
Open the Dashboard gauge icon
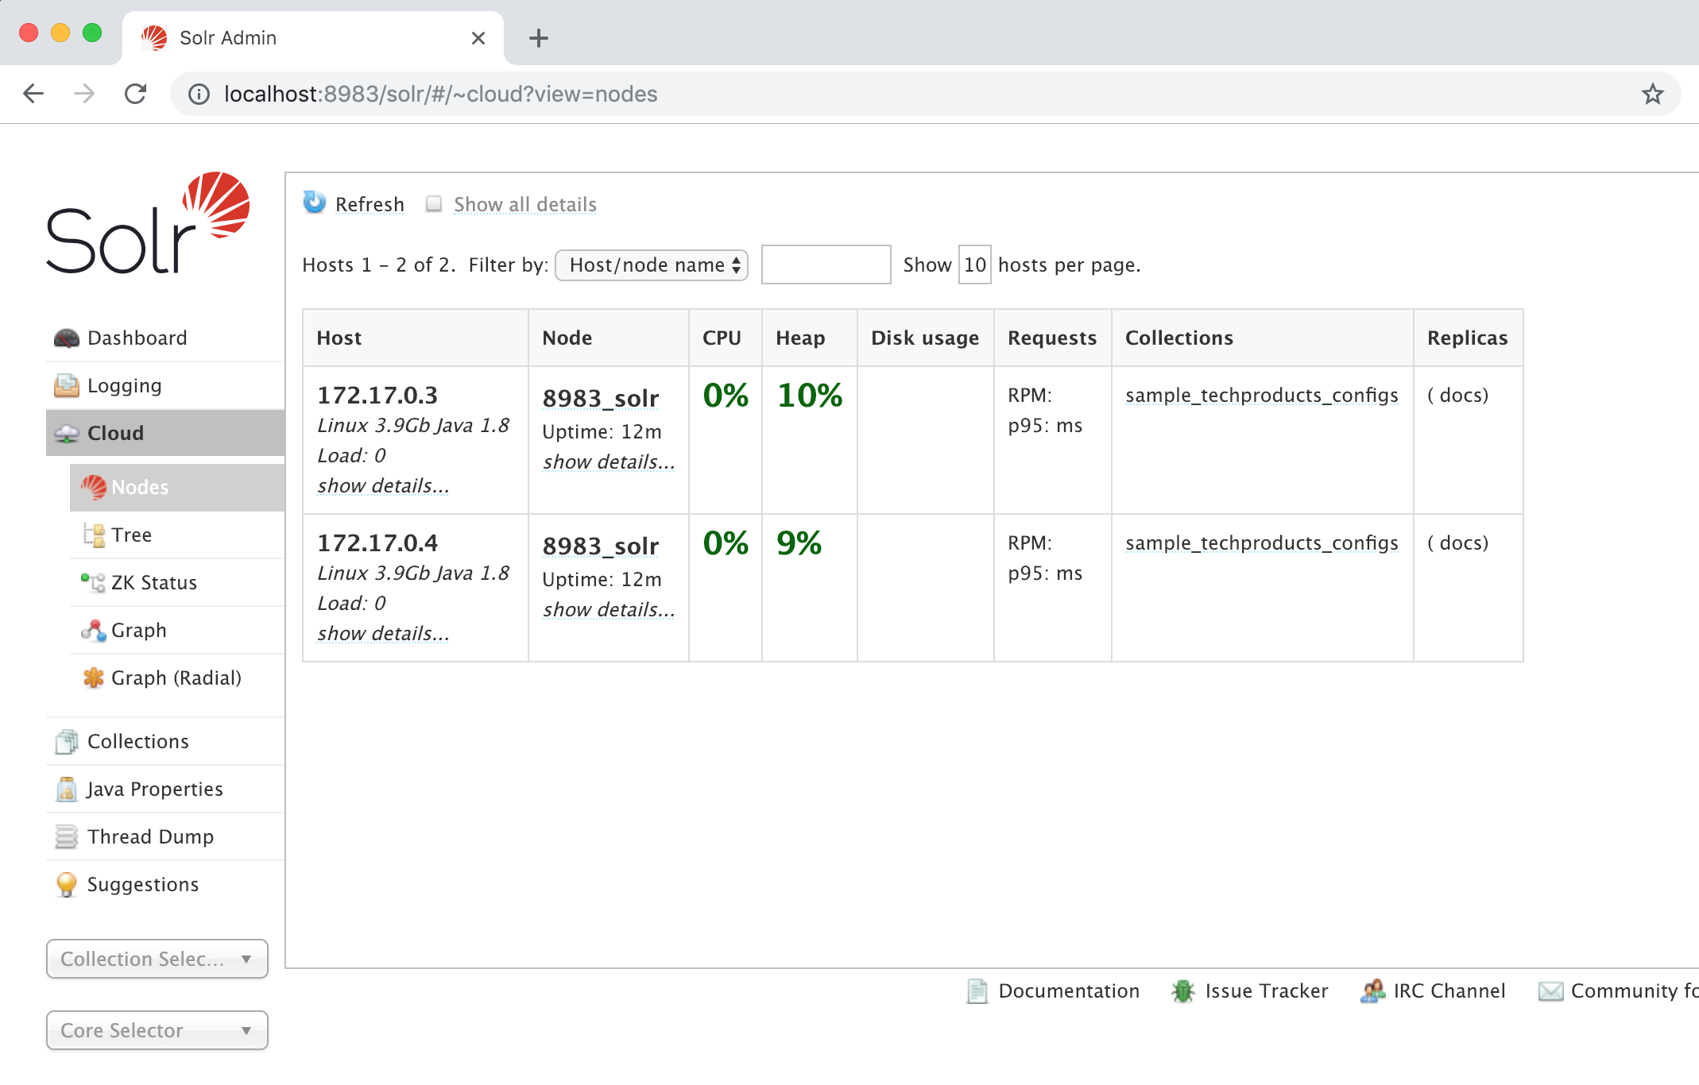point(67,338)
